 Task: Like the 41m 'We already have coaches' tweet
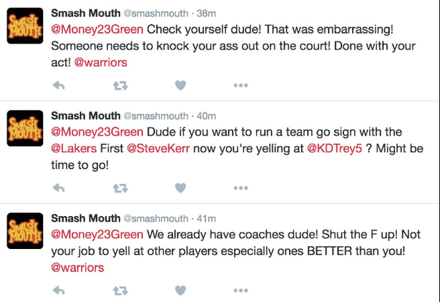pyautogui.click(x=181, y=291)
